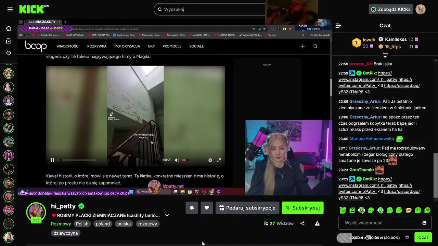The height and width of the screenshot is (246, 438).
Task: Open discord.gg link in 22:59 BotRix message
Action: pyautogui.click(x=379, y=89)
